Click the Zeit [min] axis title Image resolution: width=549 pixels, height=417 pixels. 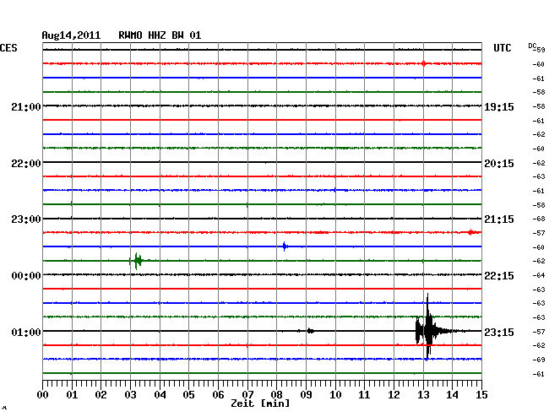[260, 403]
